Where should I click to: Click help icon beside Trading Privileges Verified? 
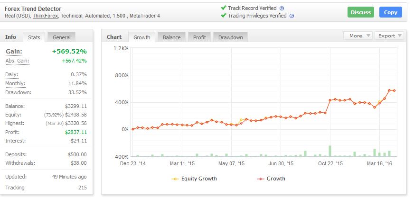[x=292, y=16]
